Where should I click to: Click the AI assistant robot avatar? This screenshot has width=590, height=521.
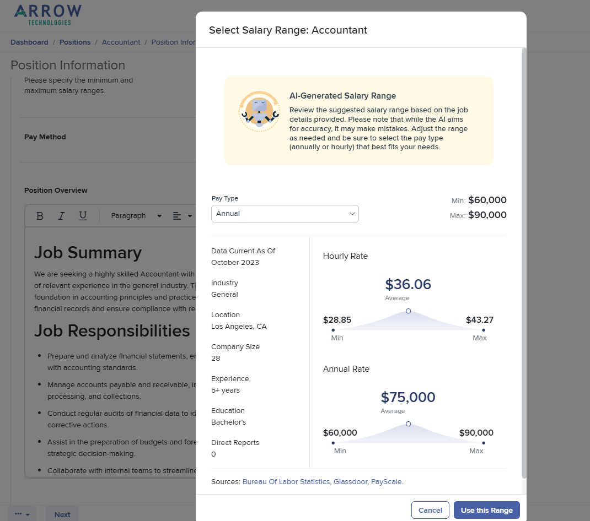coord(259,111)
